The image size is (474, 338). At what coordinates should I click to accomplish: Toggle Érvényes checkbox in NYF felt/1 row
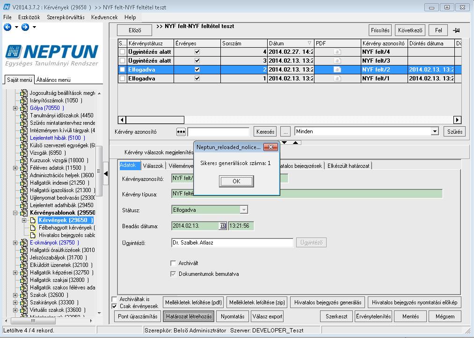click(x=197, y=79)
